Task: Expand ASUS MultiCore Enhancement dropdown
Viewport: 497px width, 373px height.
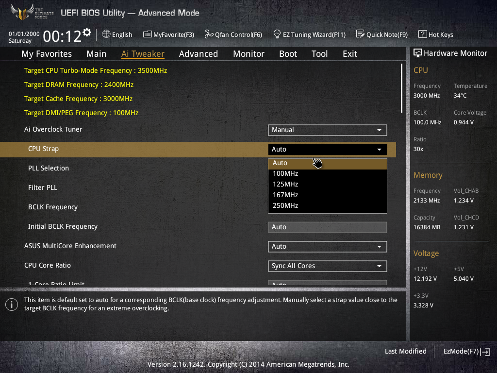Action: coord(328,247)
